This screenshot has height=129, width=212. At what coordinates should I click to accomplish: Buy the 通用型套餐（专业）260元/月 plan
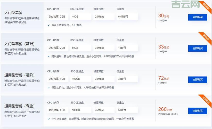click(198, 111)
